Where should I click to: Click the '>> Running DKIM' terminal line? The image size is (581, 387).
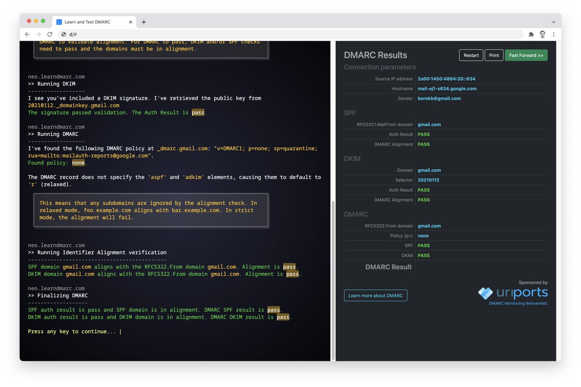[x=51, y=84]
